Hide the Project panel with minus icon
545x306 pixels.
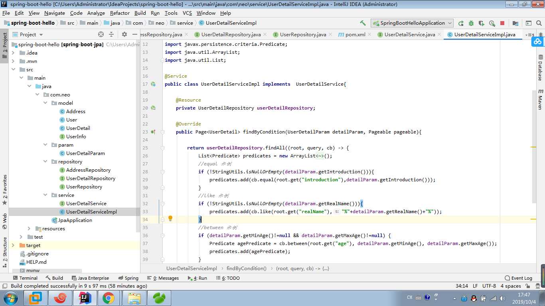click(x=134, y=34)
